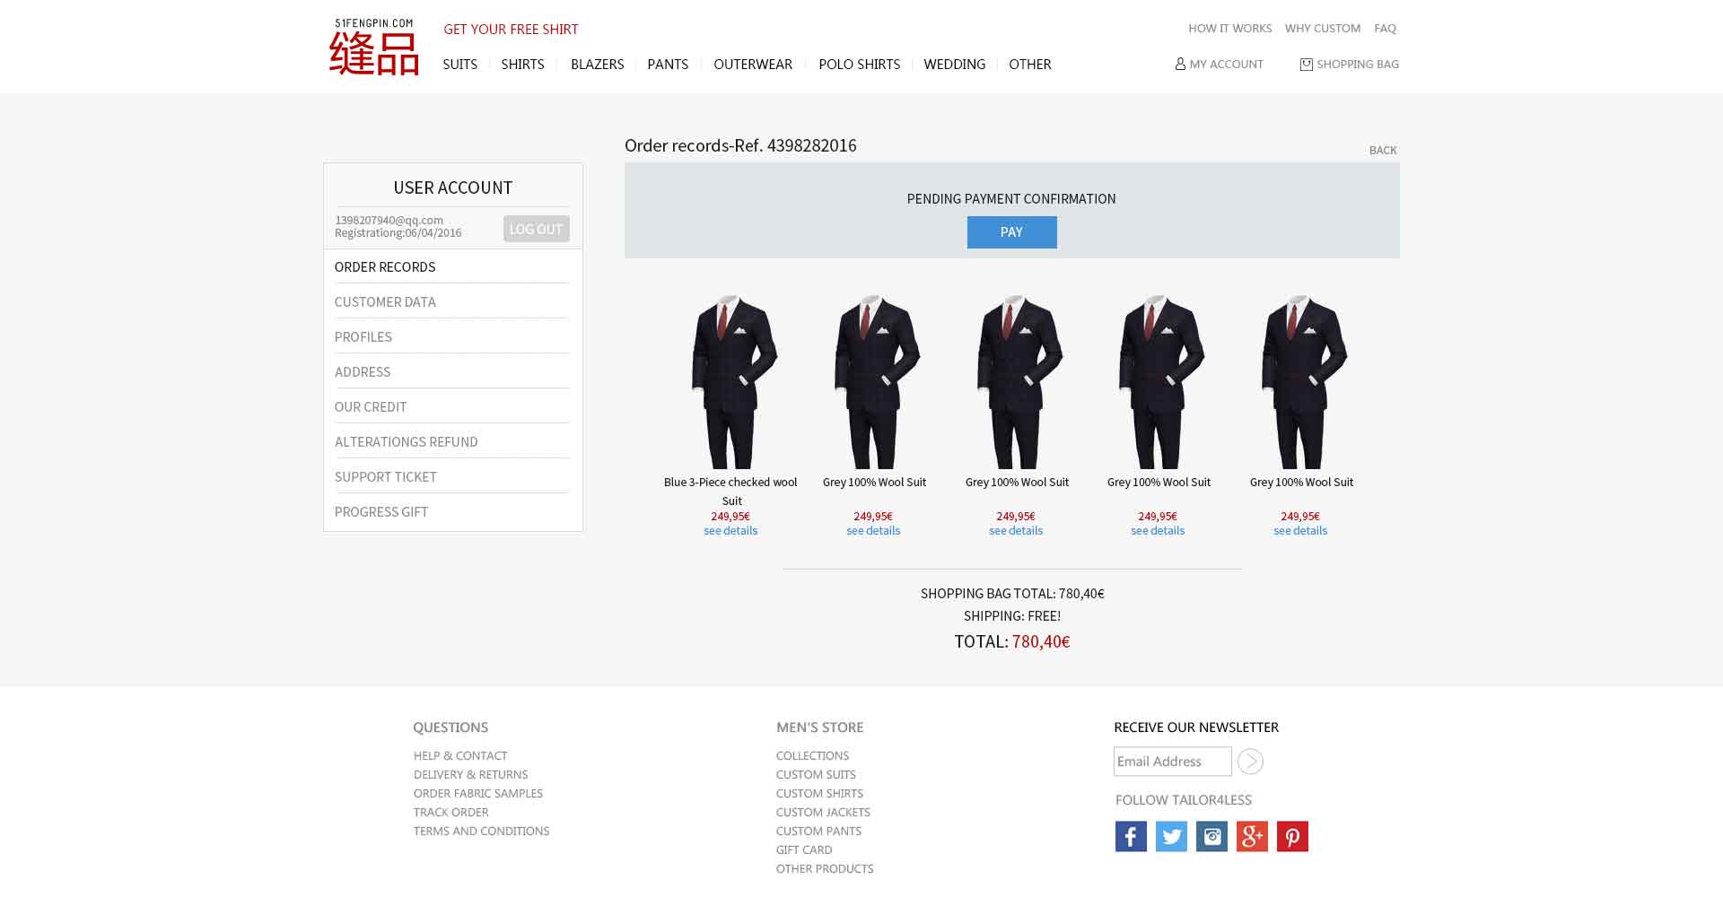Open the Pinterest social icon
This screenshot has width=1723, height=897.
(1292, 836)
